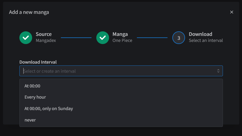242x136 pixels.
Task: Choose the Every hour interval option
Action: (x=121, y=97)
